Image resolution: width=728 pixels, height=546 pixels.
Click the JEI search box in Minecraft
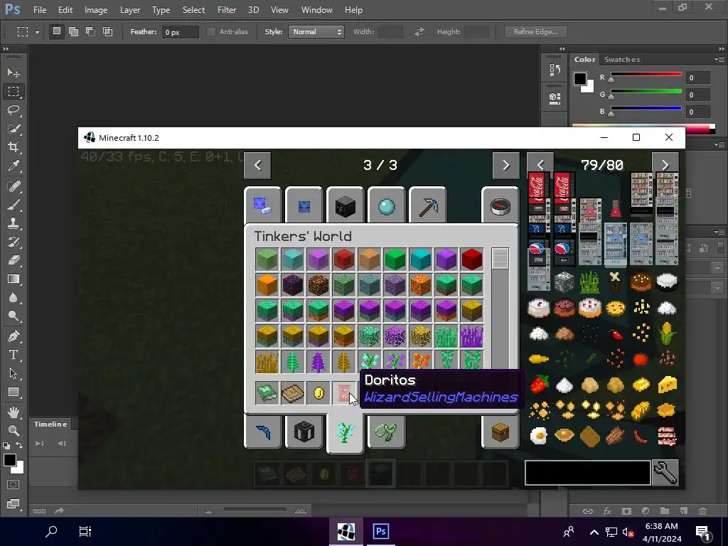(587, 473)
